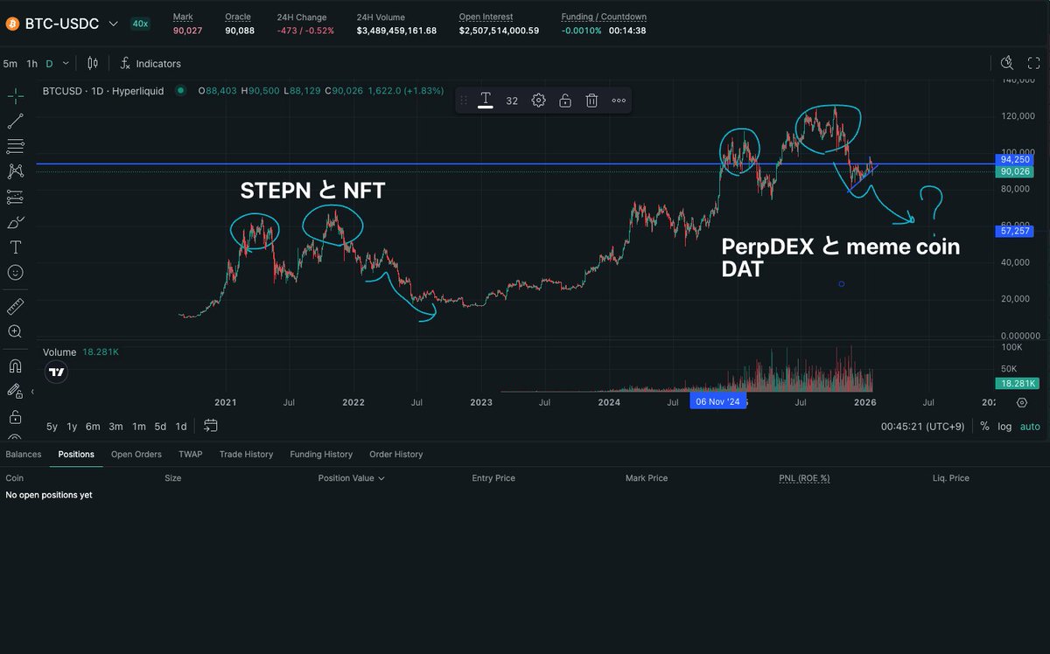
Task: Delete the text annotation with trash icon
Action: click(591, 101)
